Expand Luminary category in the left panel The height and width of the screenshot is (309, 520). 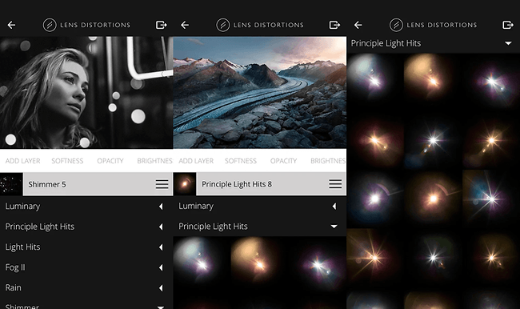(x=86, y=207)
